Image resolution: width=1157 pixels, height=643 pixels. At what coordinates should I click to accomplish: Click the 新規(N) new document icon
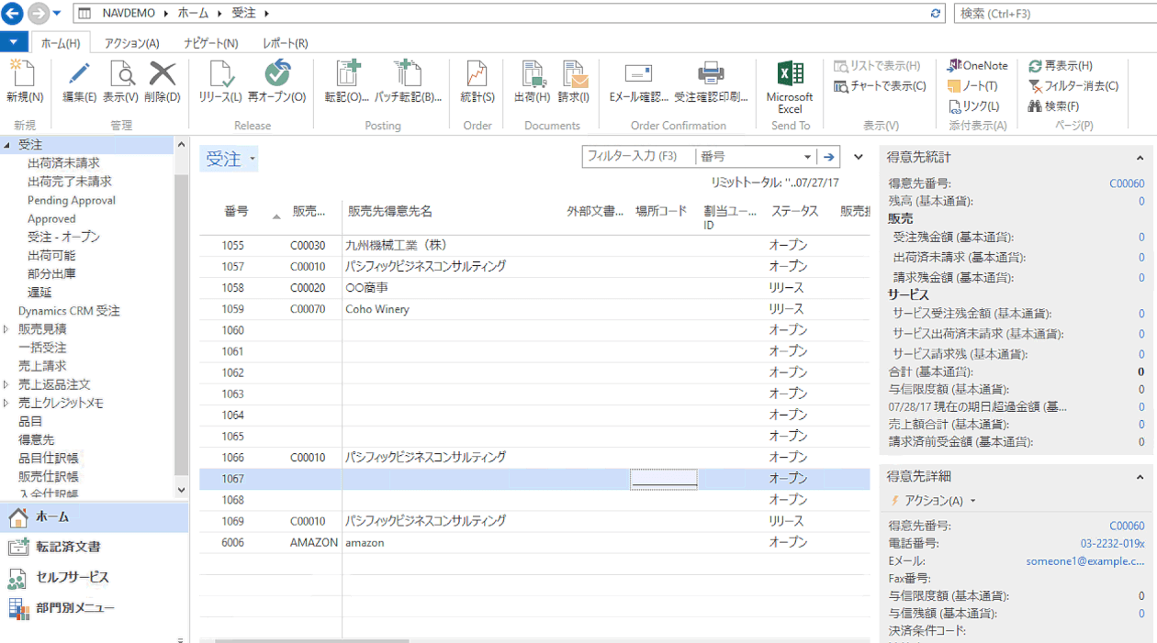24,74
